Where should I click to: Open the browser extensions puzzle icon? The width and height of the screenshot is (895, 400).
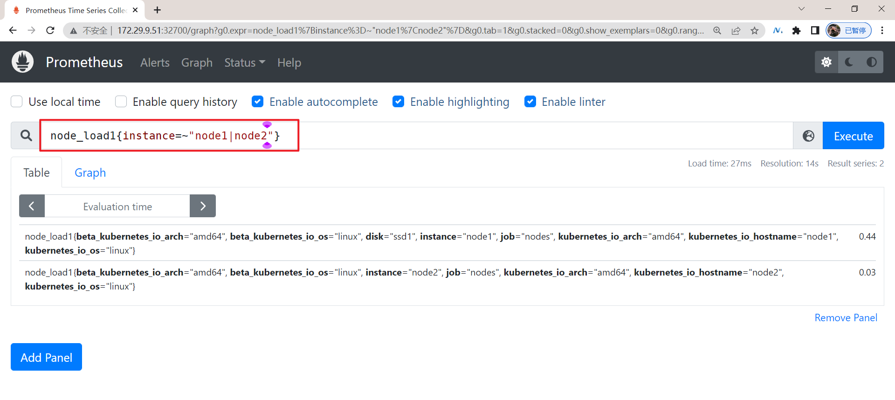[796, 30]
